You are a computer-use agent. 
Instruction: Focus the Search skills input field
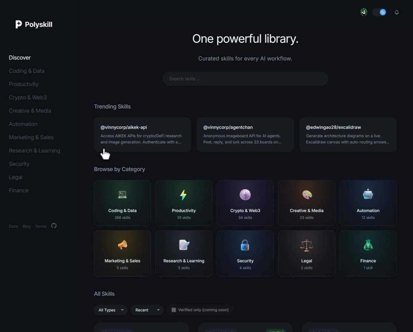[x=245, y=79]
